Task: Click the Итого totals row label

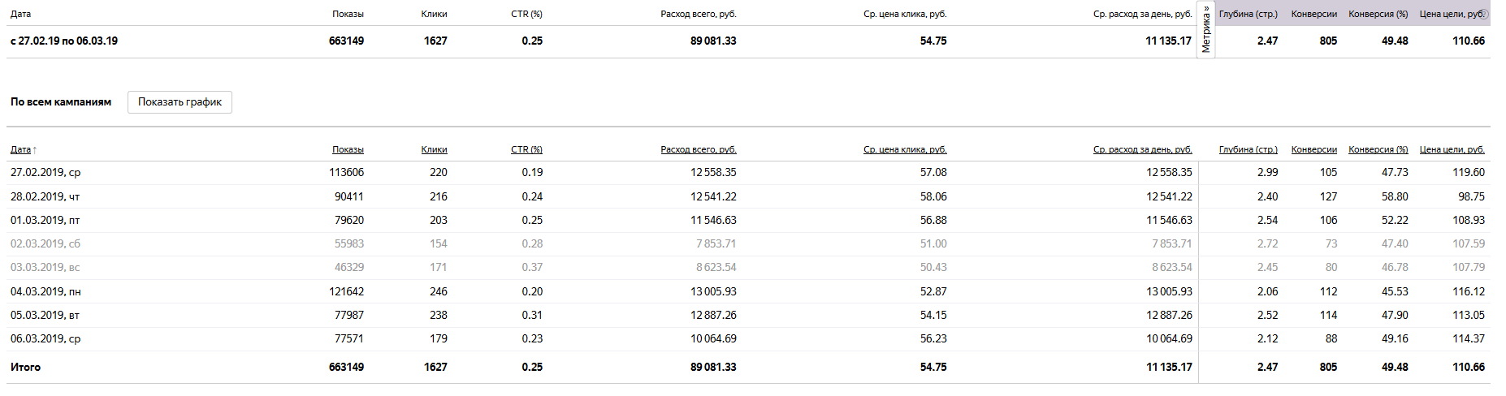Action: [x=25, y=367]
